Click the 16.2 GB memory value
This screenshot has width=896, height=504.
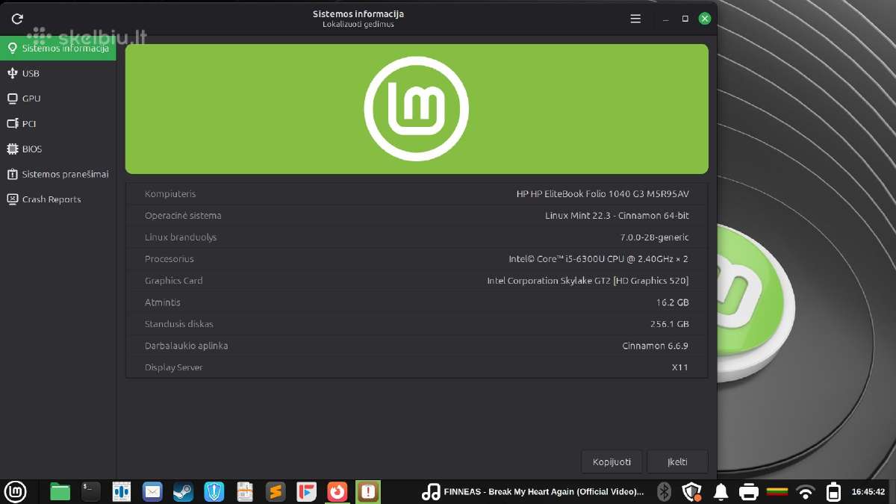673,302
